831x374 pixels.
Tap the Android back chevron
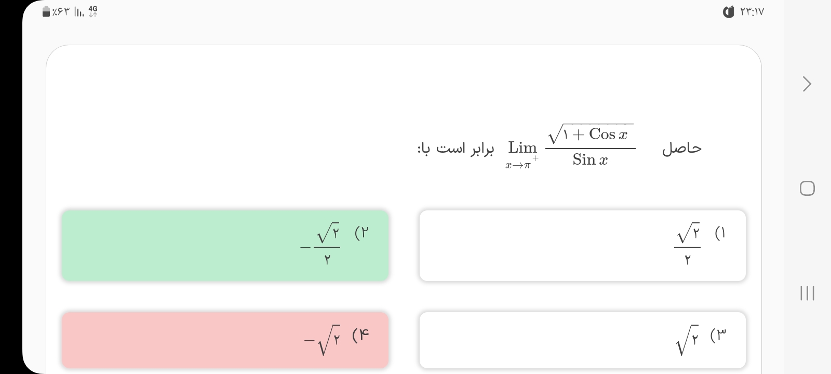tap(807, 84)
